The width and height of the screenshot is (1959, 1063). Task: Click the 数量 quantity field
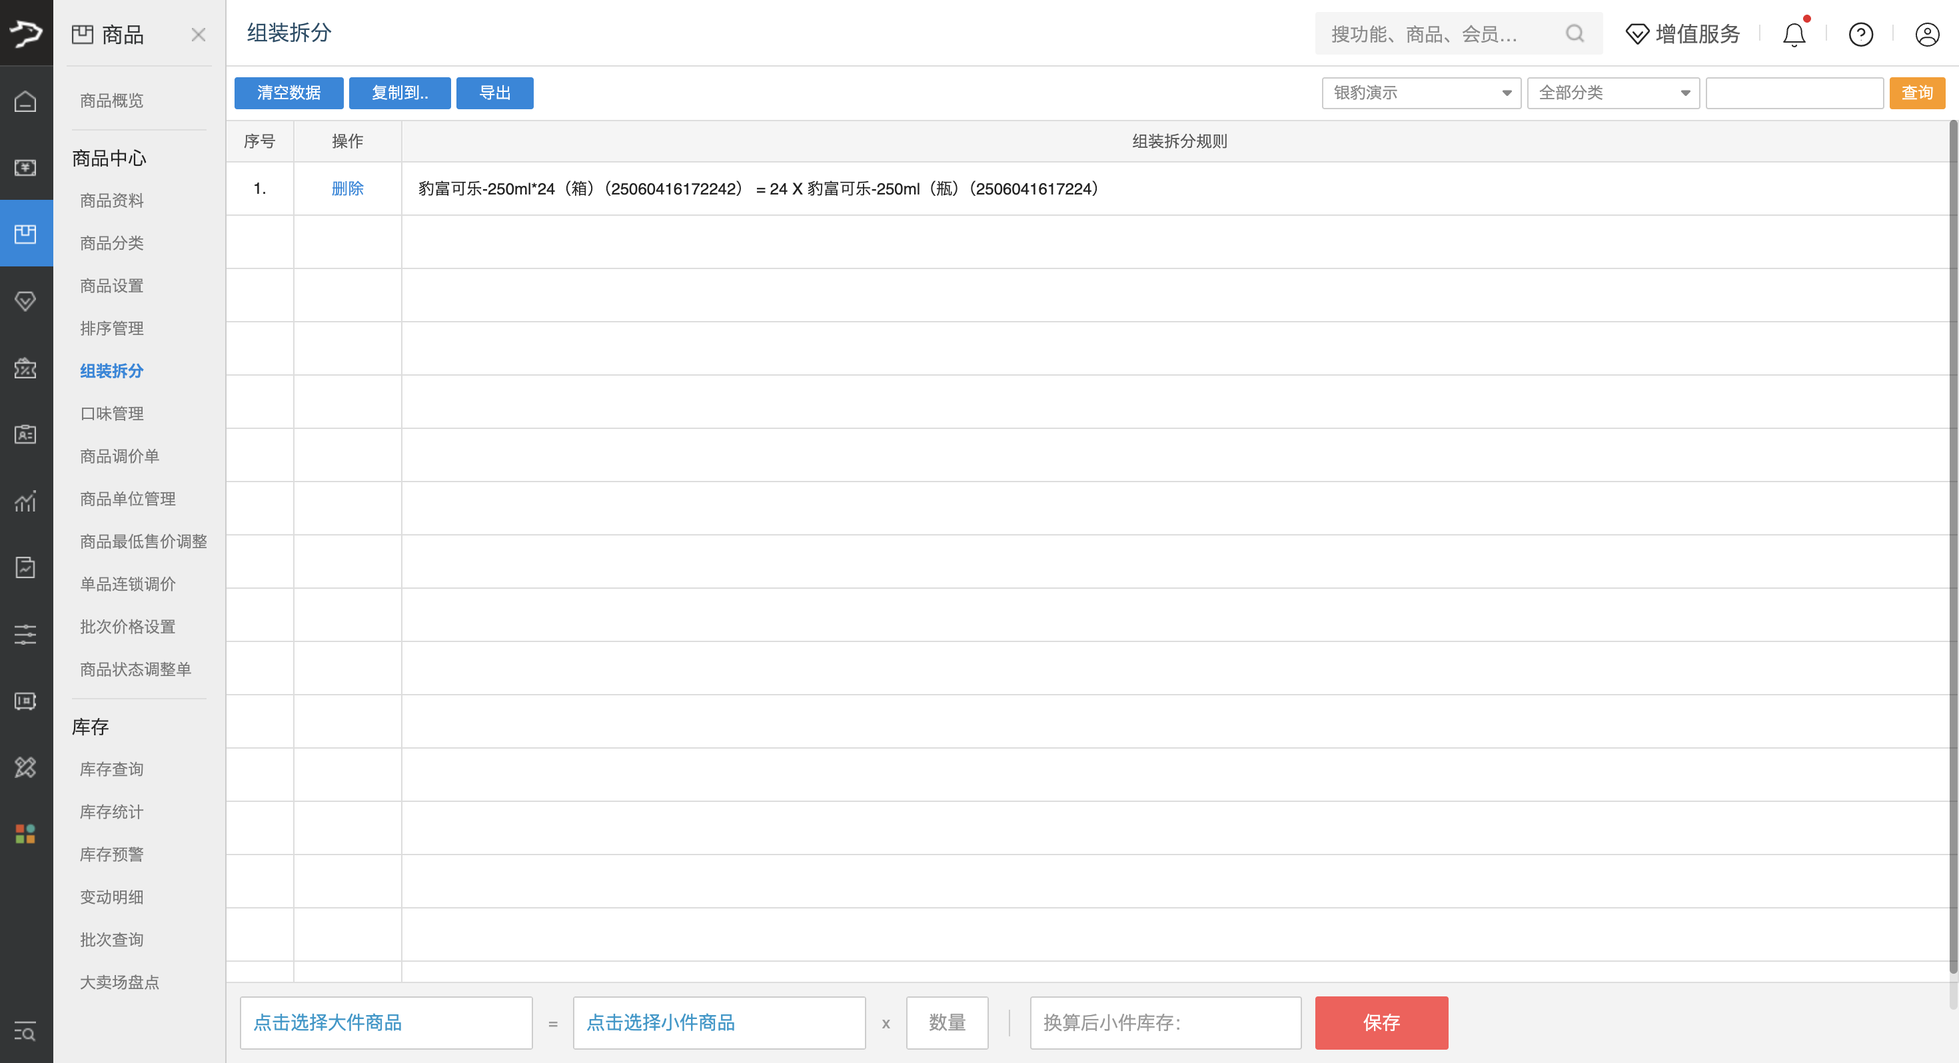pyautogui.click(x=947, y=1022)
